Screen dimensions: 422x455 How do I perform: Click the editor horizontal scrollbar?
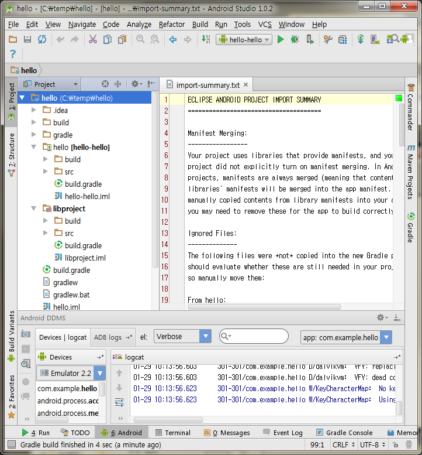(x=264, y=307)
